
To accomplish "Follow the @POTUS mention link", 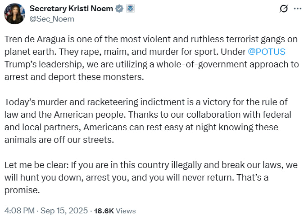I will click(267, 52).
